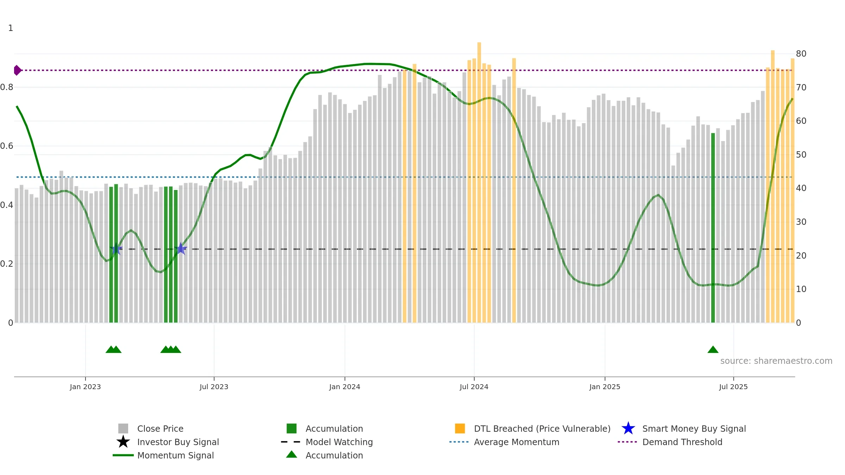Screen dimensions: 845x475
Task: Click the Average Momentum dotted line legend icon
Action: (459, 442)
